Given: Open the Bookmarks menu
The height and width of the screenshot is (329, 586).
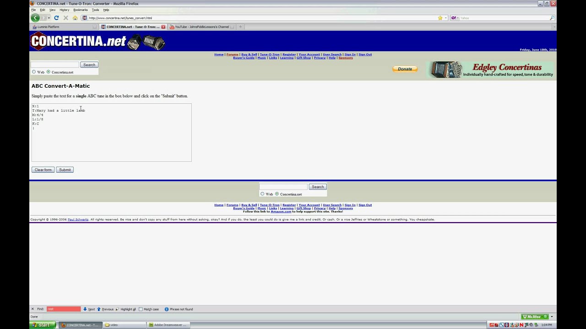Looking at the screenshot, I should [x=81, y=10].
